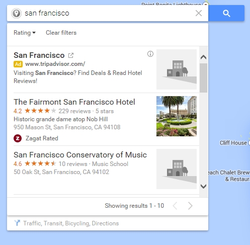Open the San Francisco ad title link
250x245 pixels.
pos(39,55)
